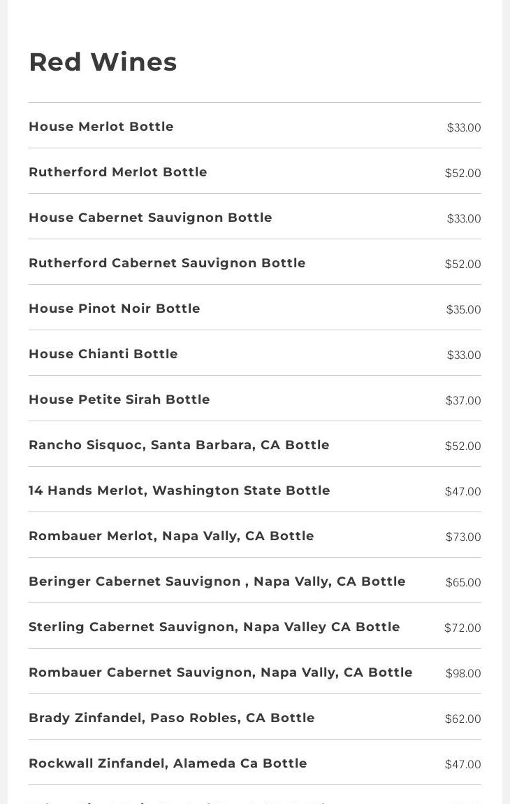Pick the House Chianti Bottle

103,354
